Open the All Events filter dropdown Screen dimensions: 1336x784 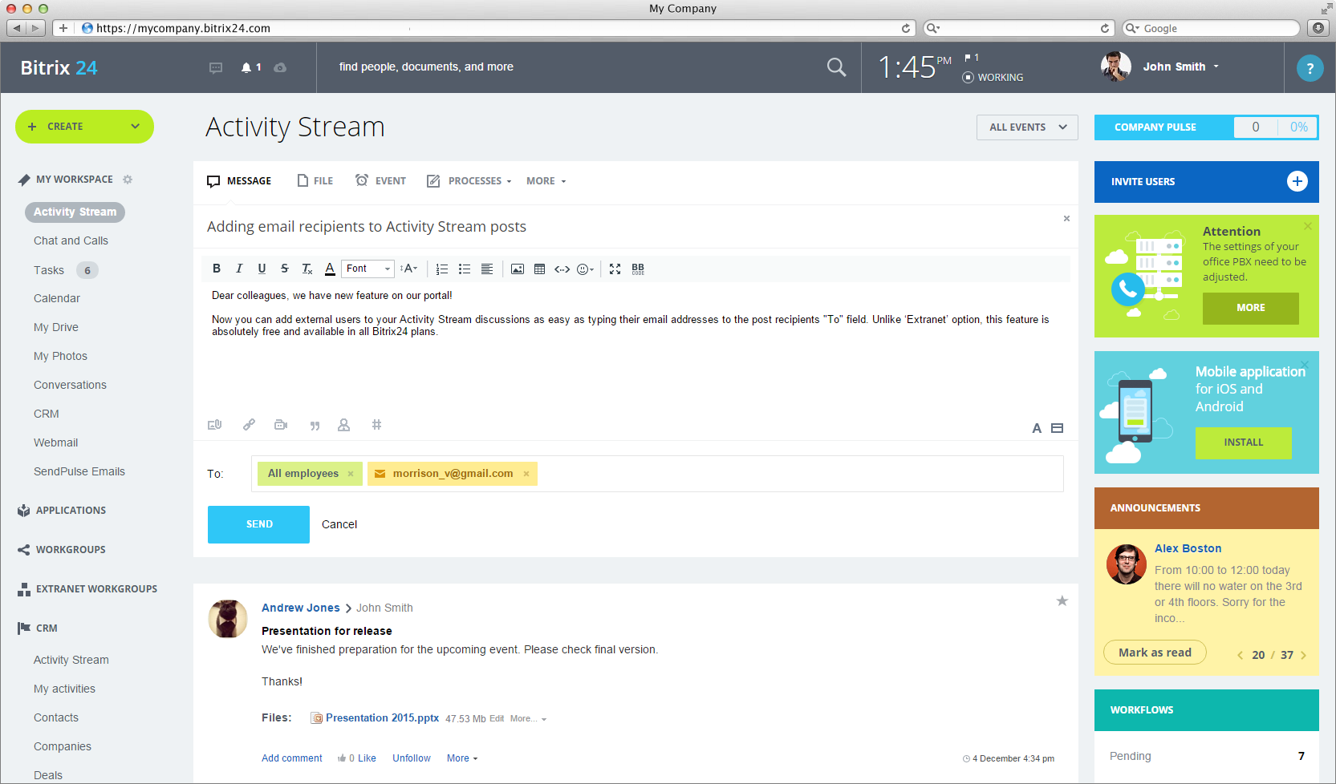point(1027,127)
